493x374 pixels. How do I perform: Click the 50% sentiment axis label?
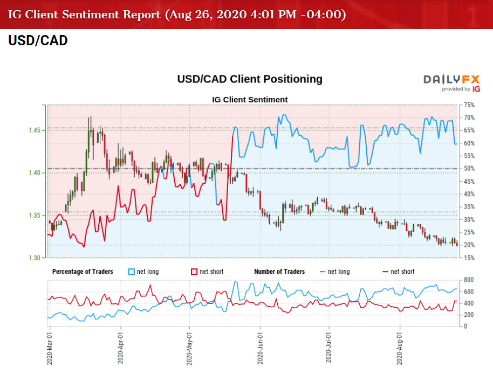tap(469, 169)
